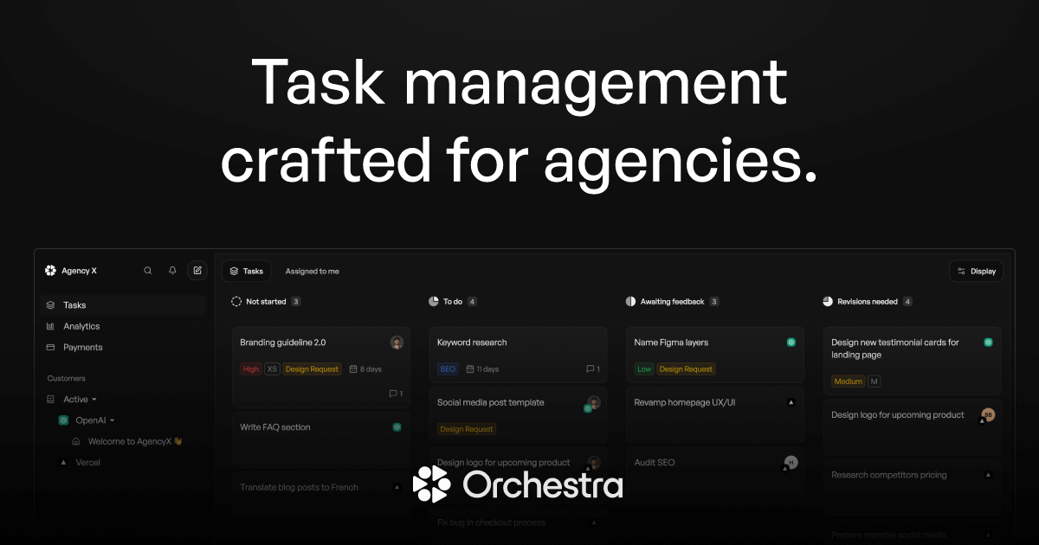Click the assignee avatar on Branding guideline 2.0

tap(397, 342)
